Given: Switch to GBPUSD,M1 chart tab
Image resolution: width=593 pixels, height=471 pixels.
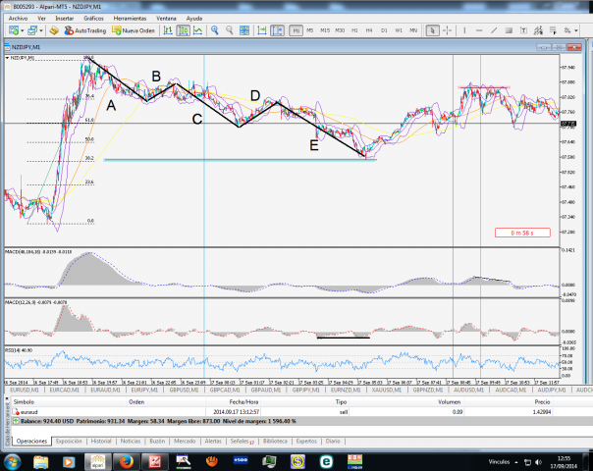Looking at the screenshot, I should pyautogui.click(x=183, y=390).
